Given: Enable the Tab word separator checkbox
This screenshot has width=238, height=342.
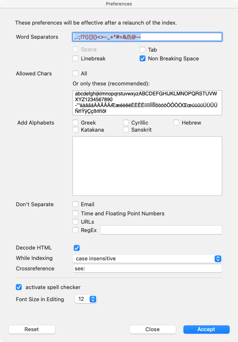Looking at the screenshot, I should pos(143,50).
